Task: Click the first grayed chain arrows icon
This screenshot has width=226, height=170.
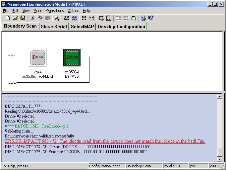Action: [119, 18]
